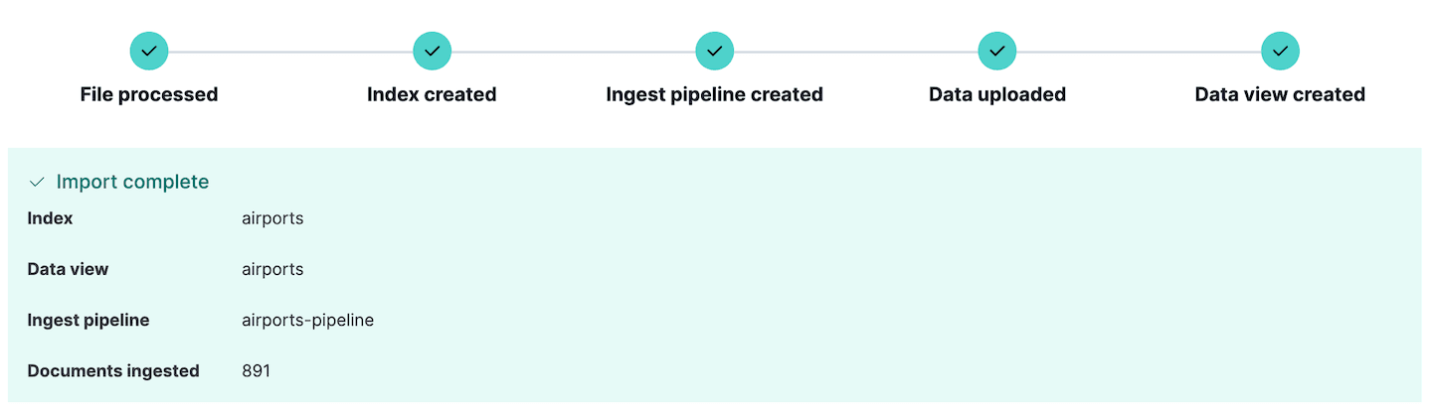Select the Ingest pipeline created step label

click(714, 94)
